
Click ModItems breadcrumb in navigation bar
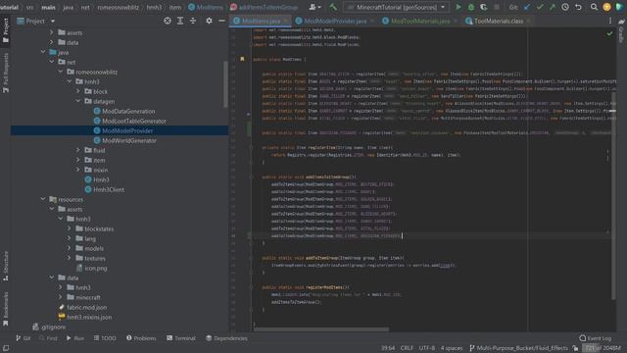206,7
